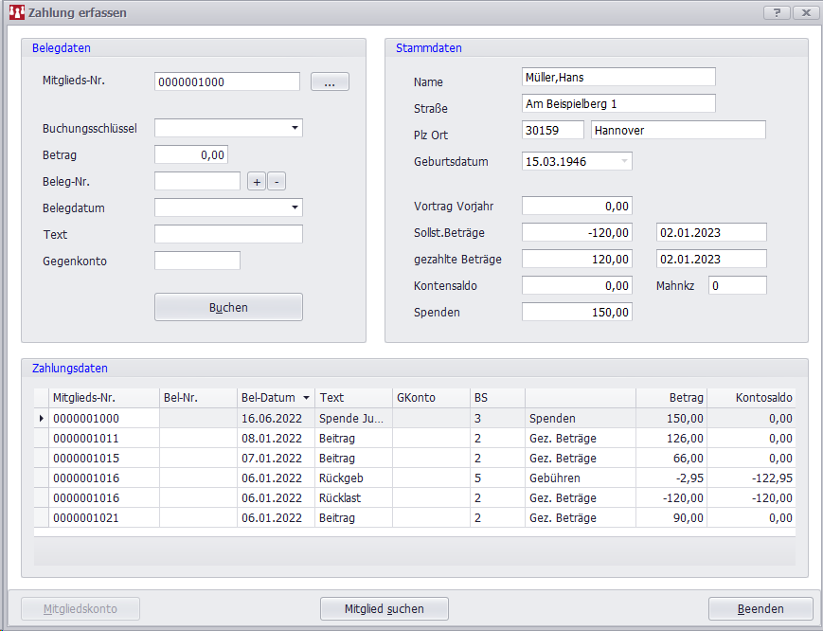
Task: Click the application icon in title bar
Action: tap(15, 13)
